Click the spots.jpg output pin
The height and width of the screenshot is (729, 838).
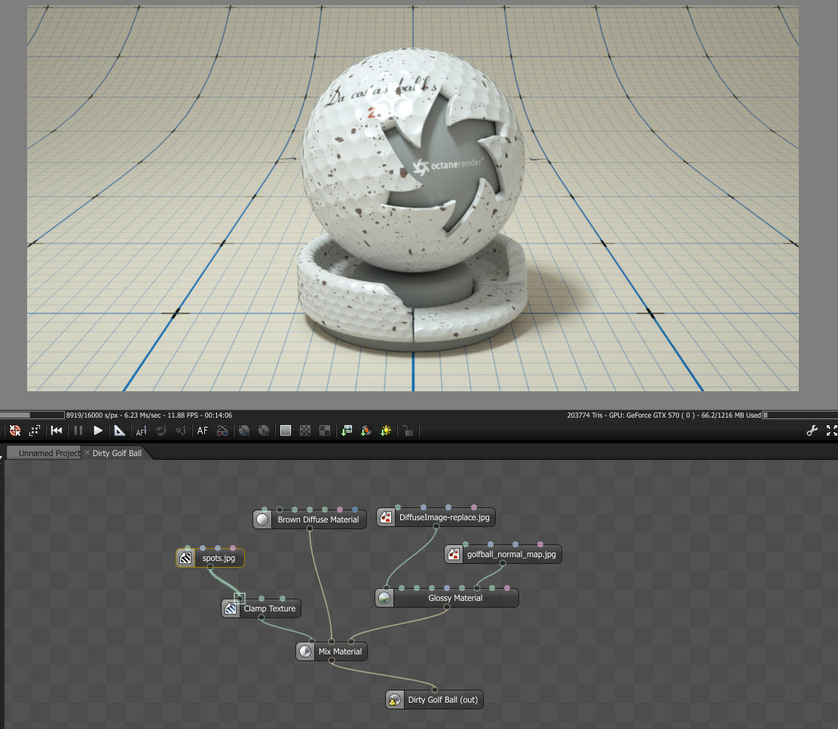coord(210,567)
